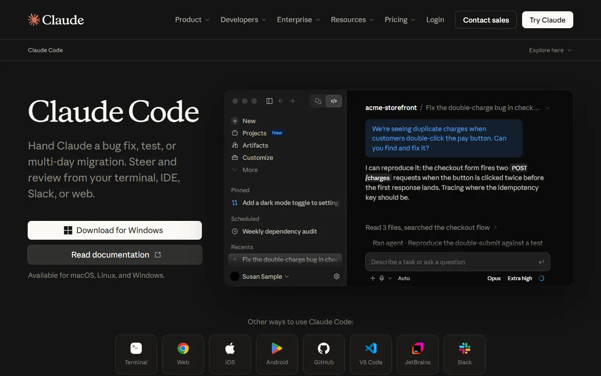Viewport: 601px width, 376px height.
Task: Select Customize in the sidebar
Action: 252,157
